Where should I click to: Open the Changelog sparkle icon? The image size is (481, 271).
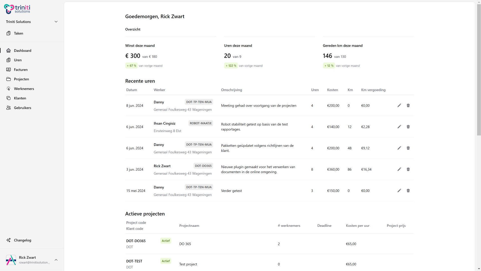point(9,240)
